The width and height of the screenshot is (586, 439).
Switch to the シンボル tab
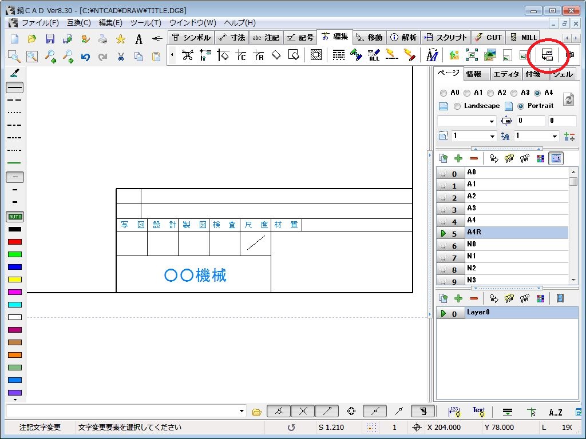click(191, 37)
